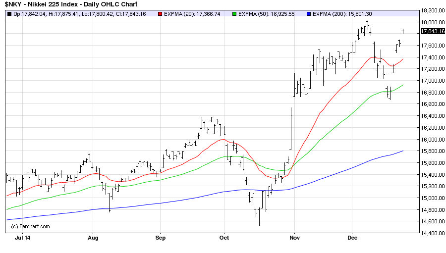Viewport: 446px width, 253px height.
Task: Click the '(c) Barchart.com' credit text
Action: click(x=30, y=227)
